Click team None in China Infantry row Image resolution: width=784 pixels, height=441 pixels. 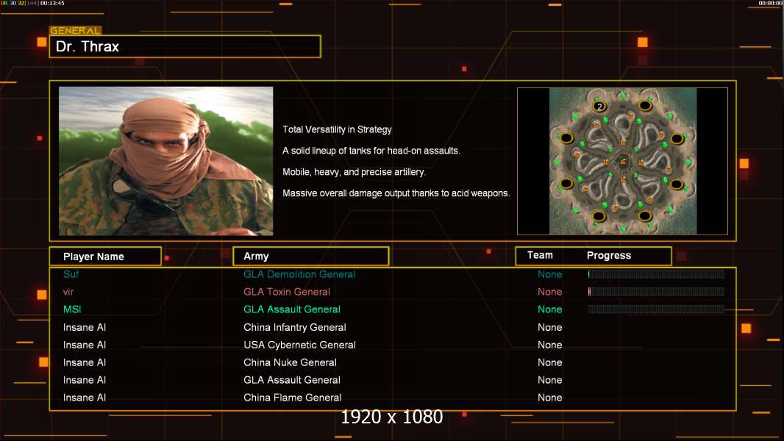pyautogui.click(x=550, y=327)
